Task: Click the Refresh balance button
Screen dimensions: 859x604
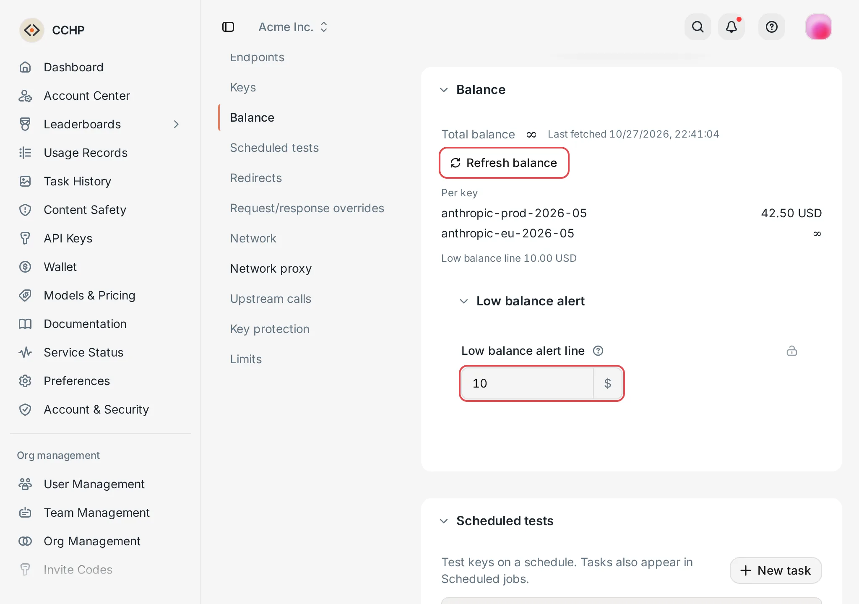Action: click(x=504, y=163)
